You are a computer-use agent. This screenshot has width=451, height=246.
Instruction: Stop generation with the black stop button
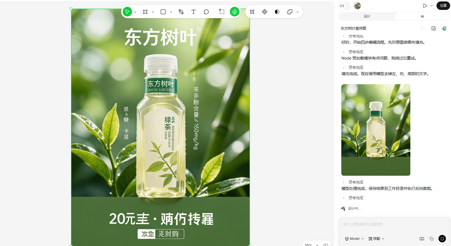point(442,239)
